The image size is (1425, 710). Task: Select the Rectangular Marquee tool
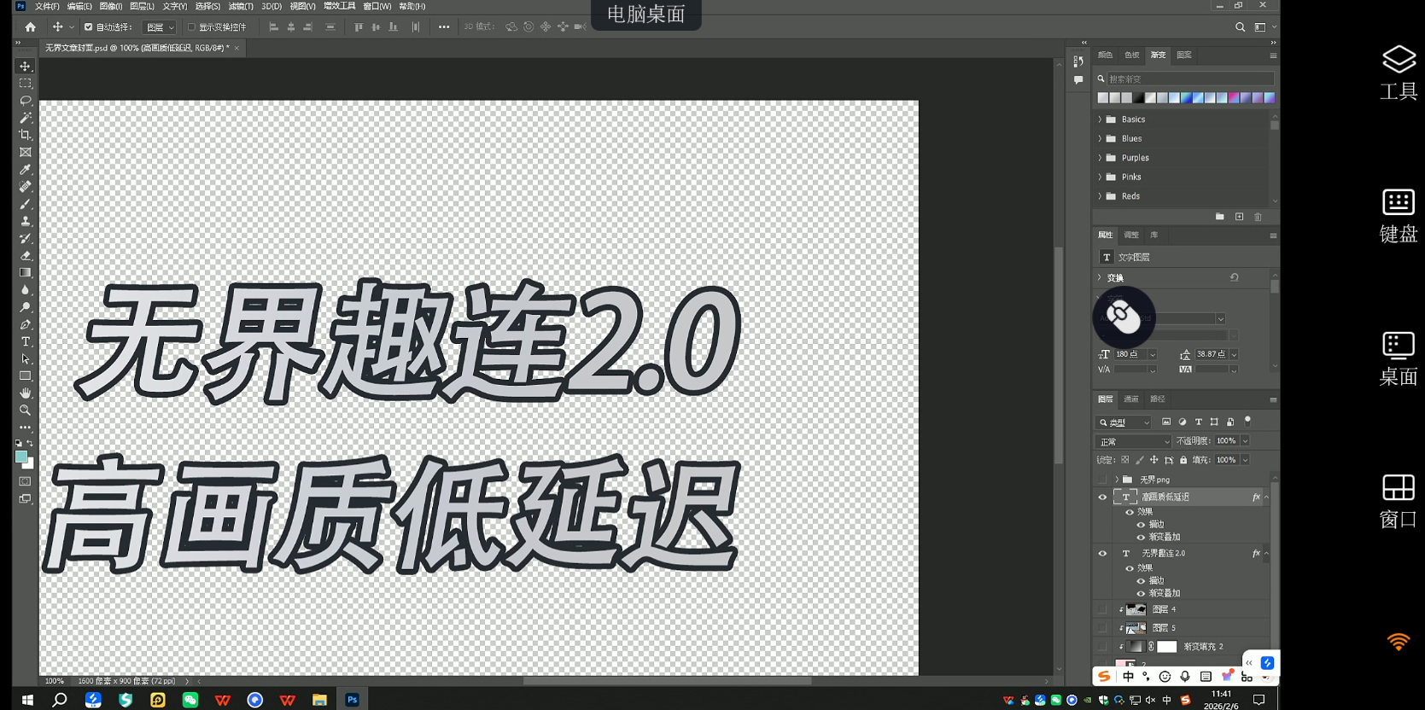(26, 84)
